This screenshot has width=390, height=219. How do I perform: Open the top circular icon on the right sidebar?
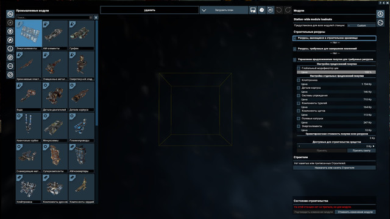pyautogui.click(x=380, y=14)
